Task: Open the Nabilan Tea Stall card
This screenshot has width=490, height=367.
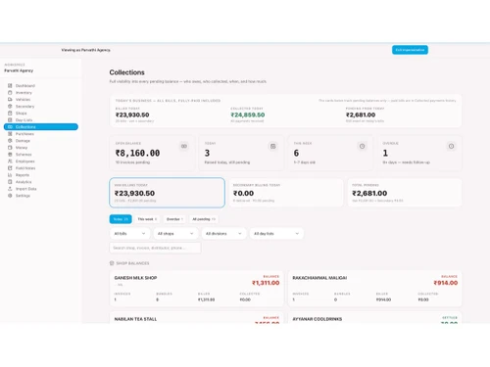Action: coord(197,318)
